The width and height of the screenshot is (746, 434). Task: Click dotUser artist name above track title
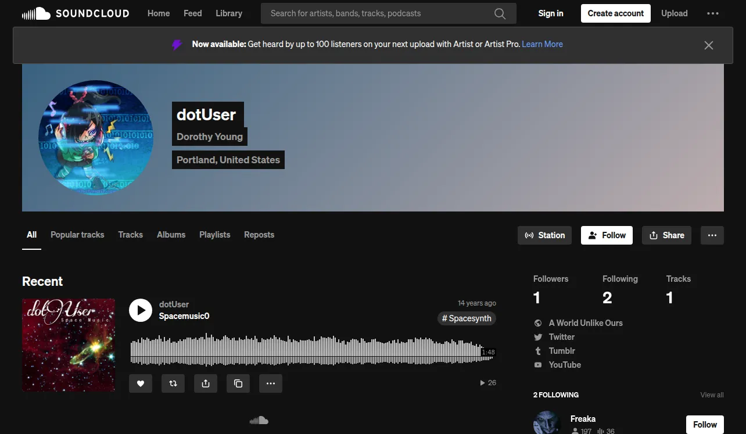click(x=174, y=304)
